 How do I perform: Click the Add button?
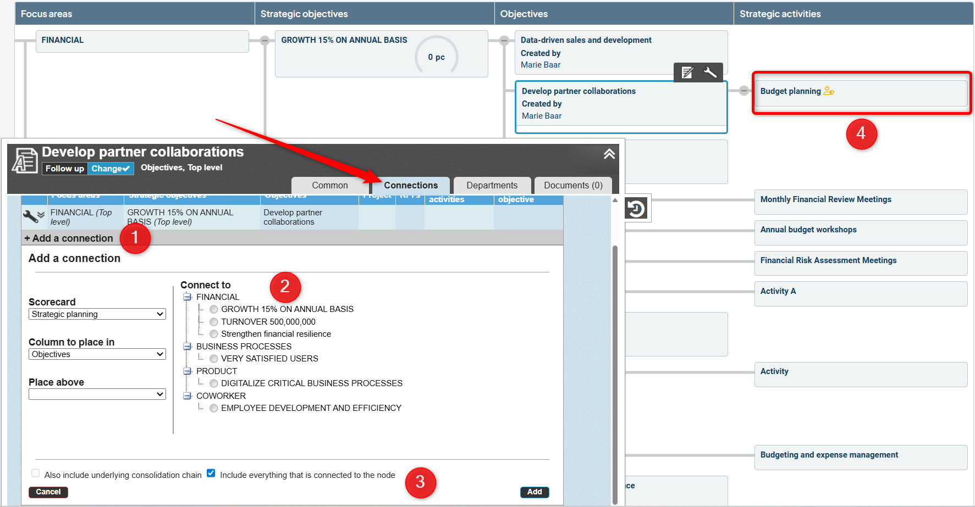[x=534, y=492]
